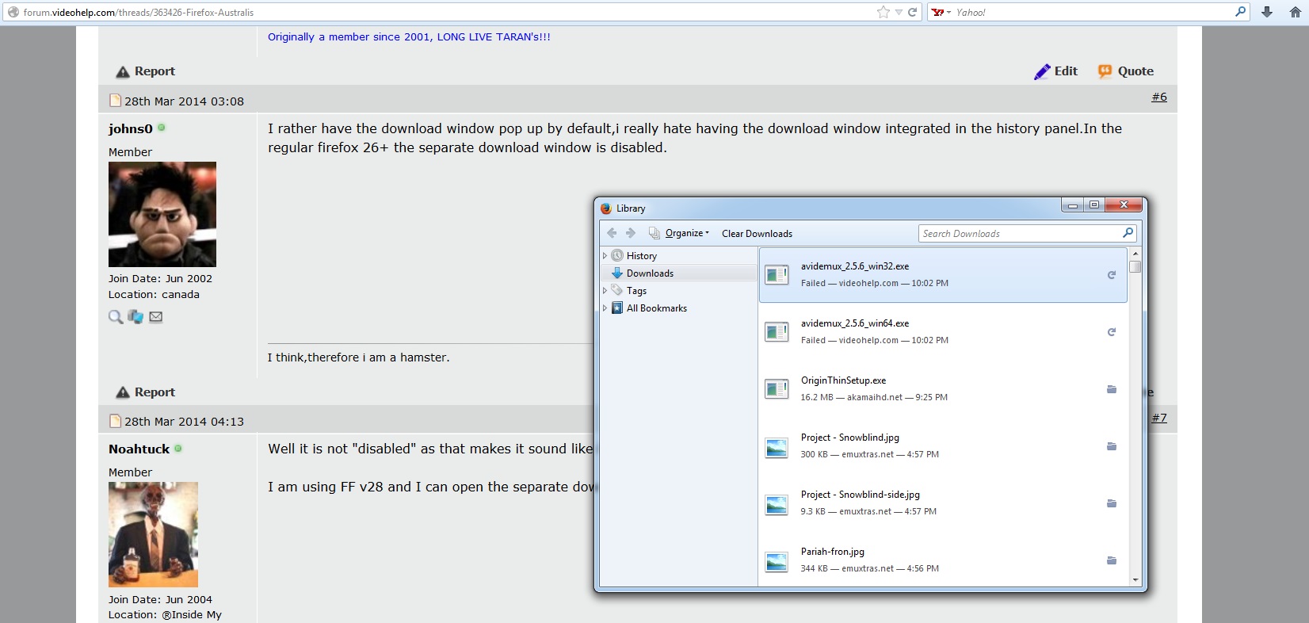The width and height of the screenshot is (1309, 623).
Task: Open containing folder for OriginThinSetup.exe
Action: [1111, 389]
